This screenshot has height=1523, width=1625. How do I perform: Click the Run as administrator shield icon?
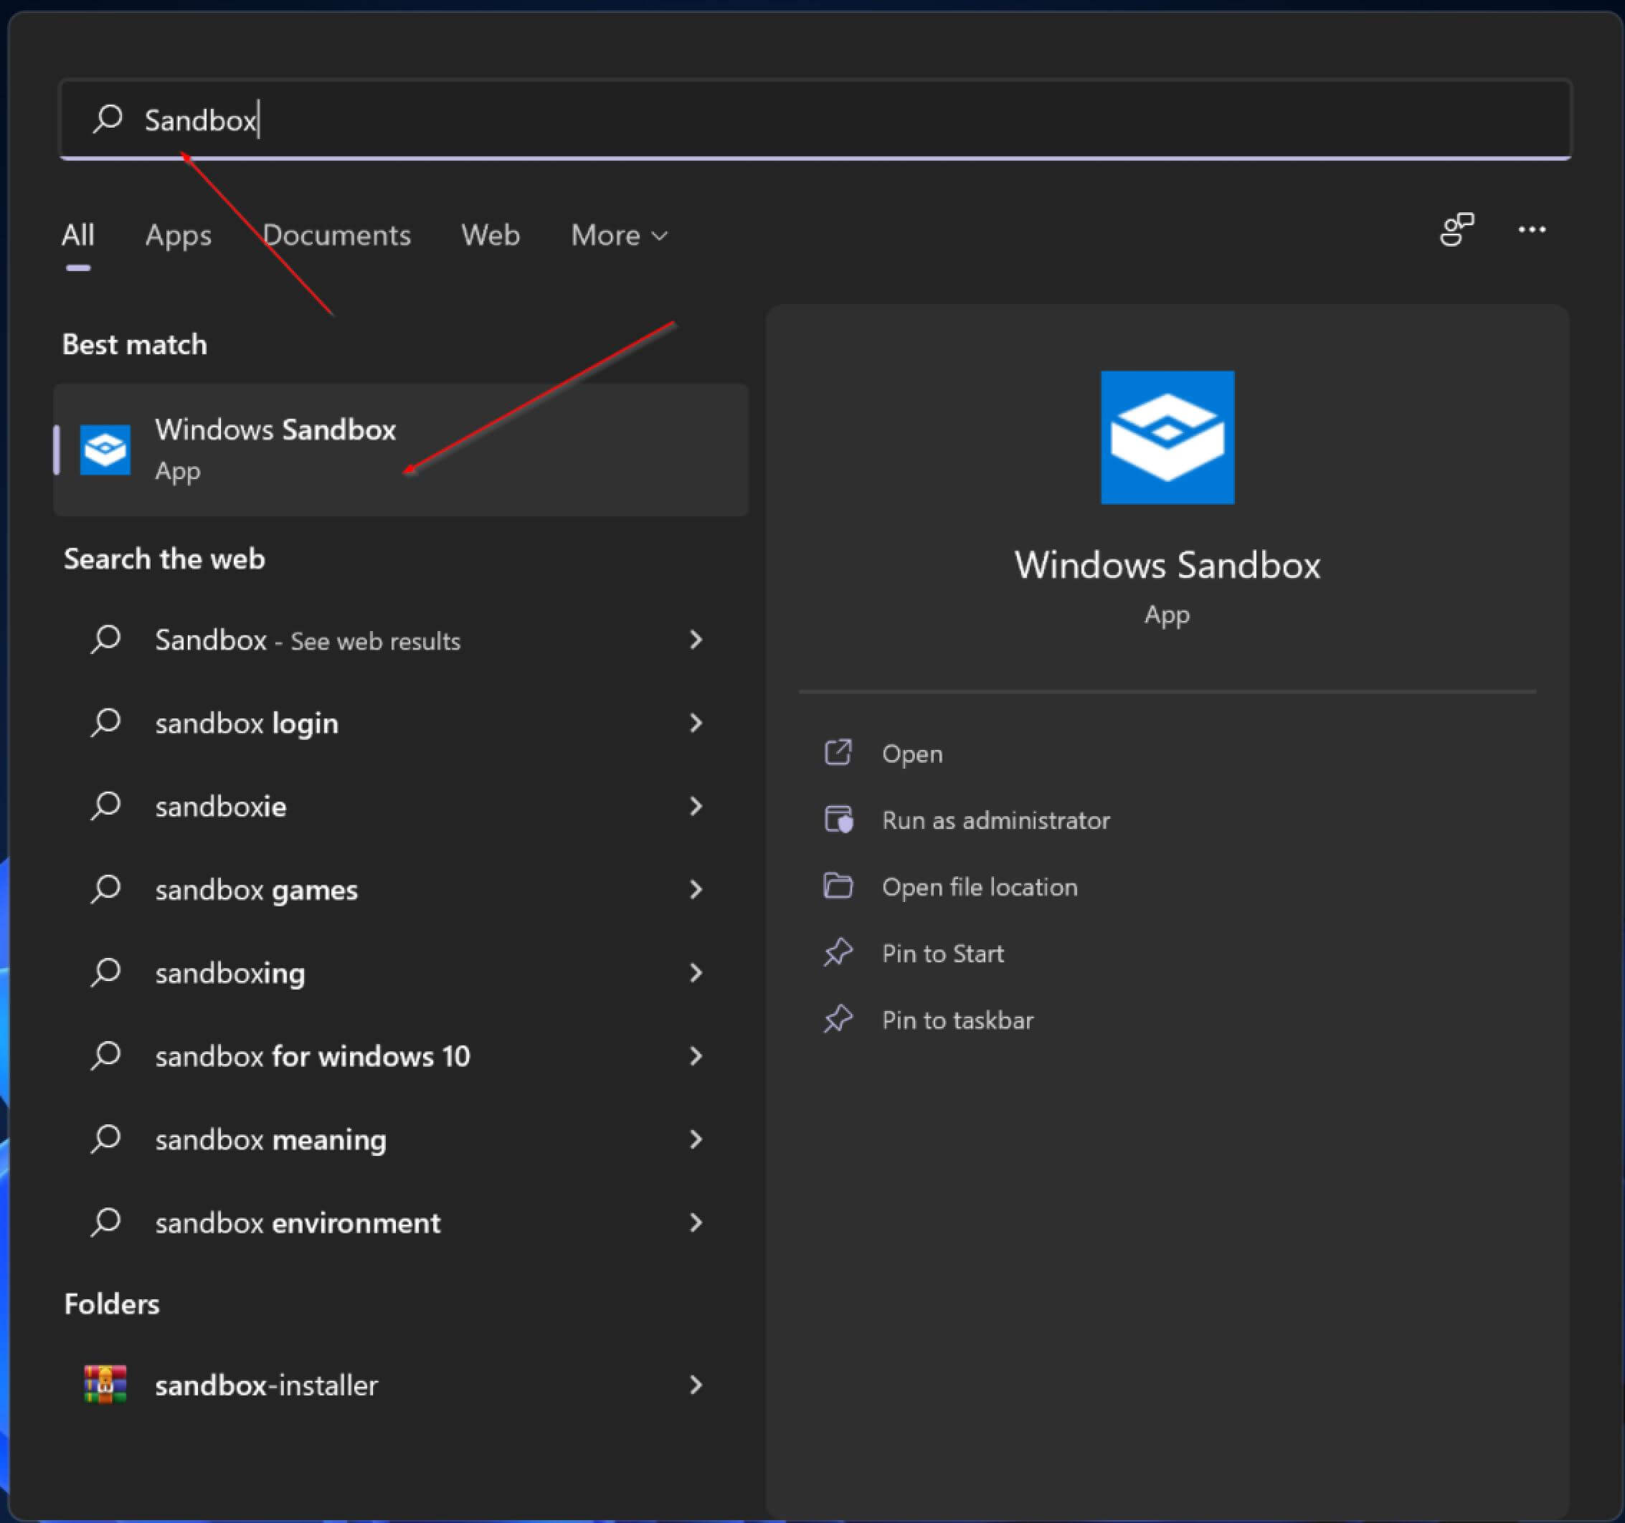(x=837, y=819)
